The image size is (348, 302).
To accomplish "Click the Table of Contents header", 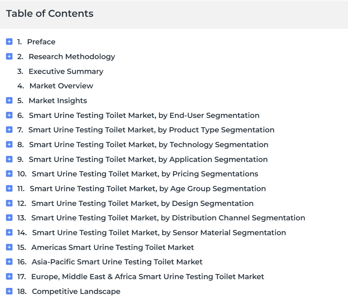I will [50, 13].
